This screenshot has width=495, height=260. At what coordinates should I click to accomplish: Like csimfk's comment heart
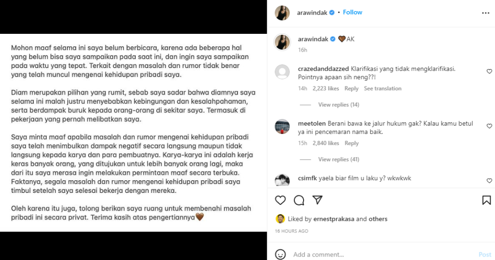(x=489, y=180)
